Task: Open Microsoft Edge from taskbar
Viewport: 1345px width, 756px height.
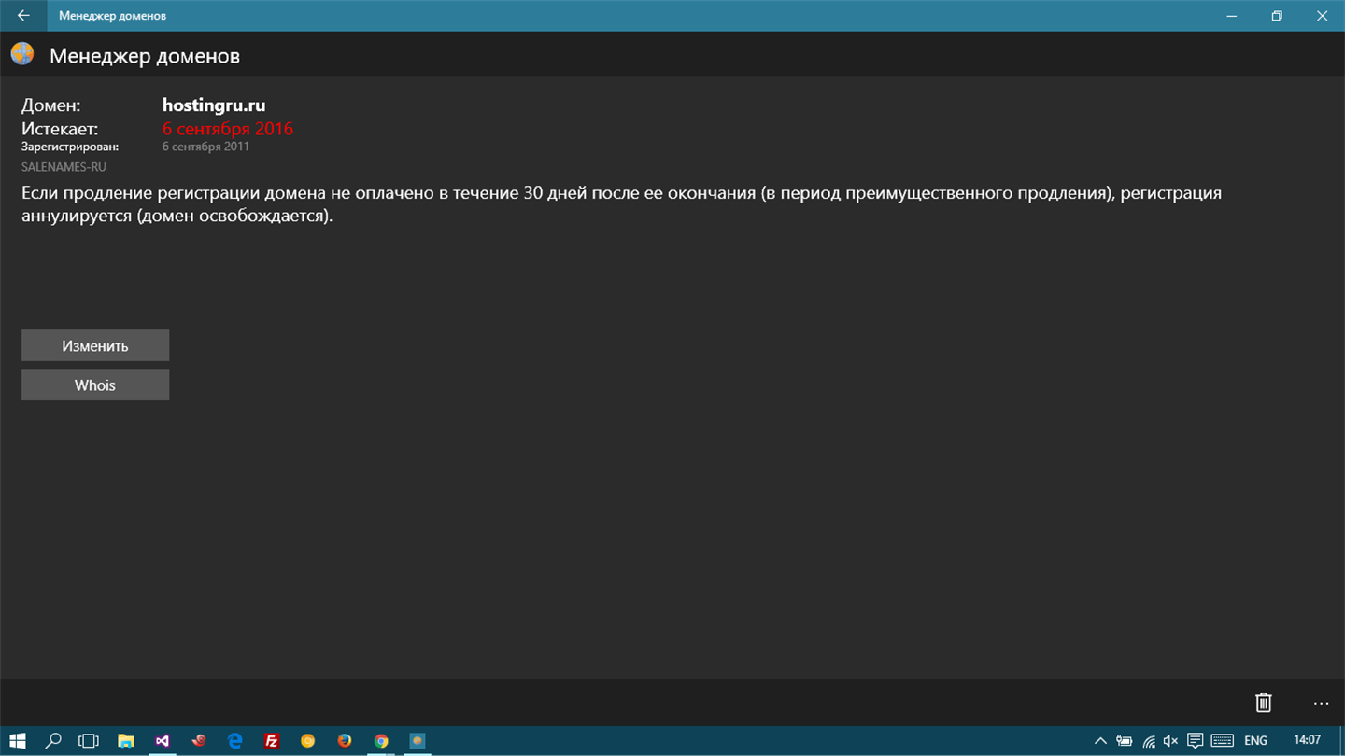Action: (x=234, y=741)
